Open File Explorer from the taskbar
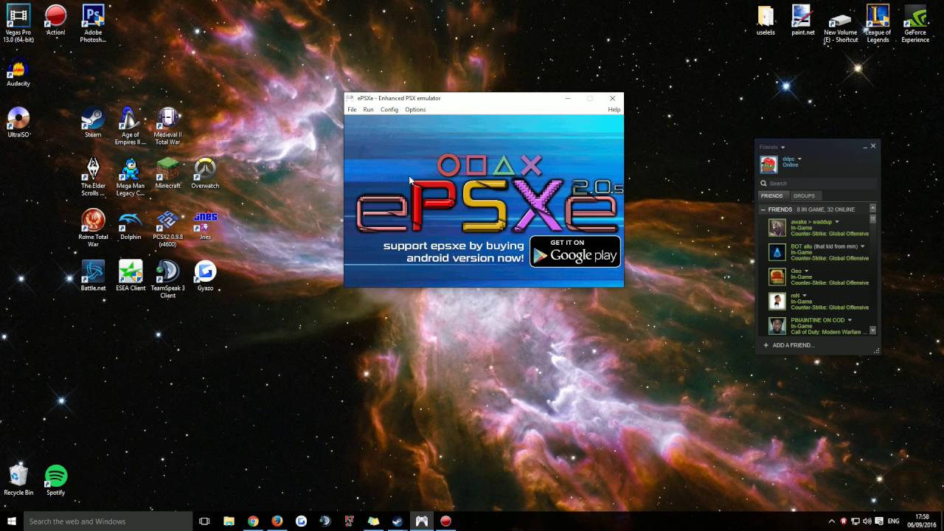Screen dimensions: 944x531 click(229, 521)
